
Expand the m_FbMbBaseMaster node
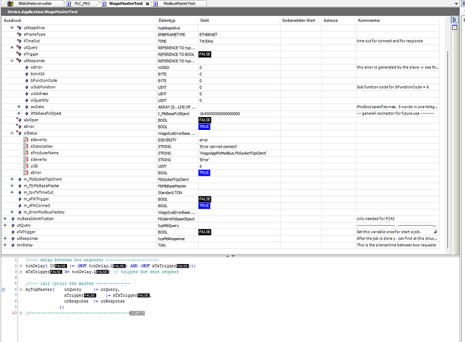(12, 186)
